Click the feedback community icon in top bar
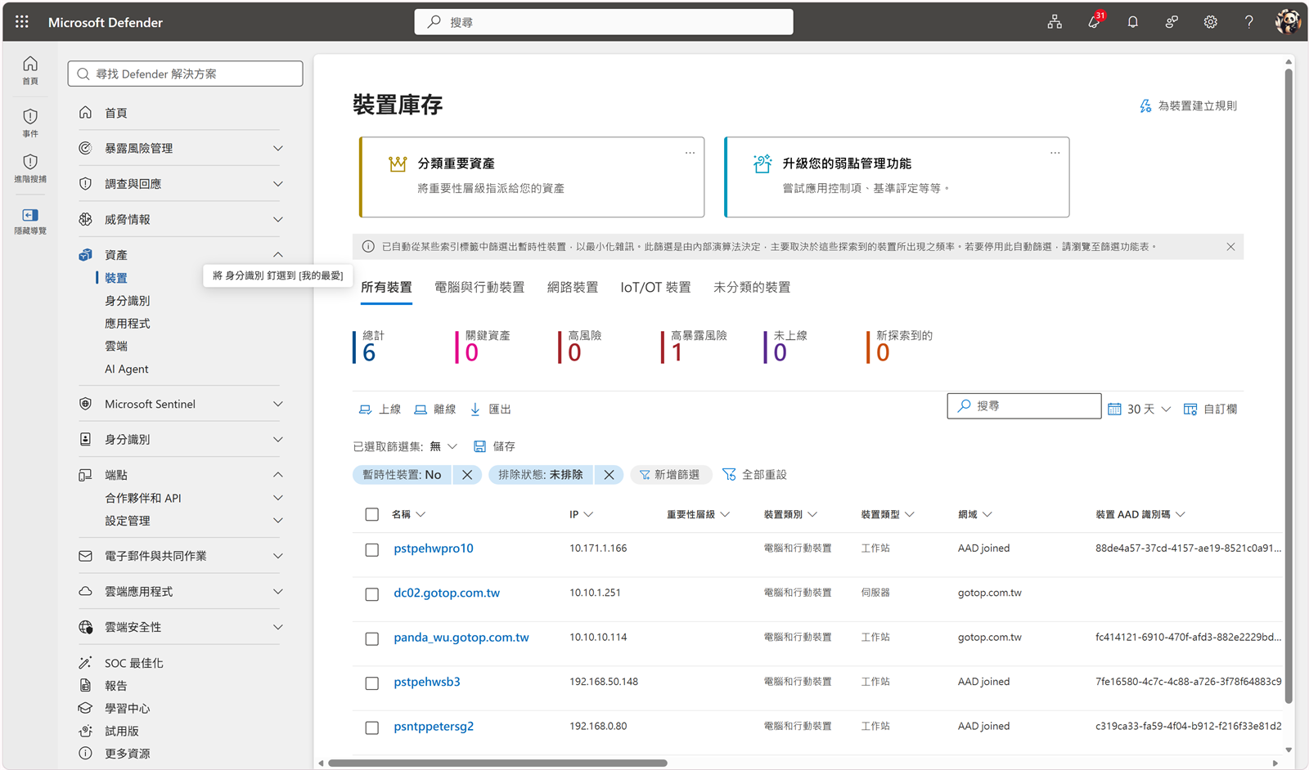Image resolution: width=1309 pixels, height=770 pixels. (x=1172, y=22)
